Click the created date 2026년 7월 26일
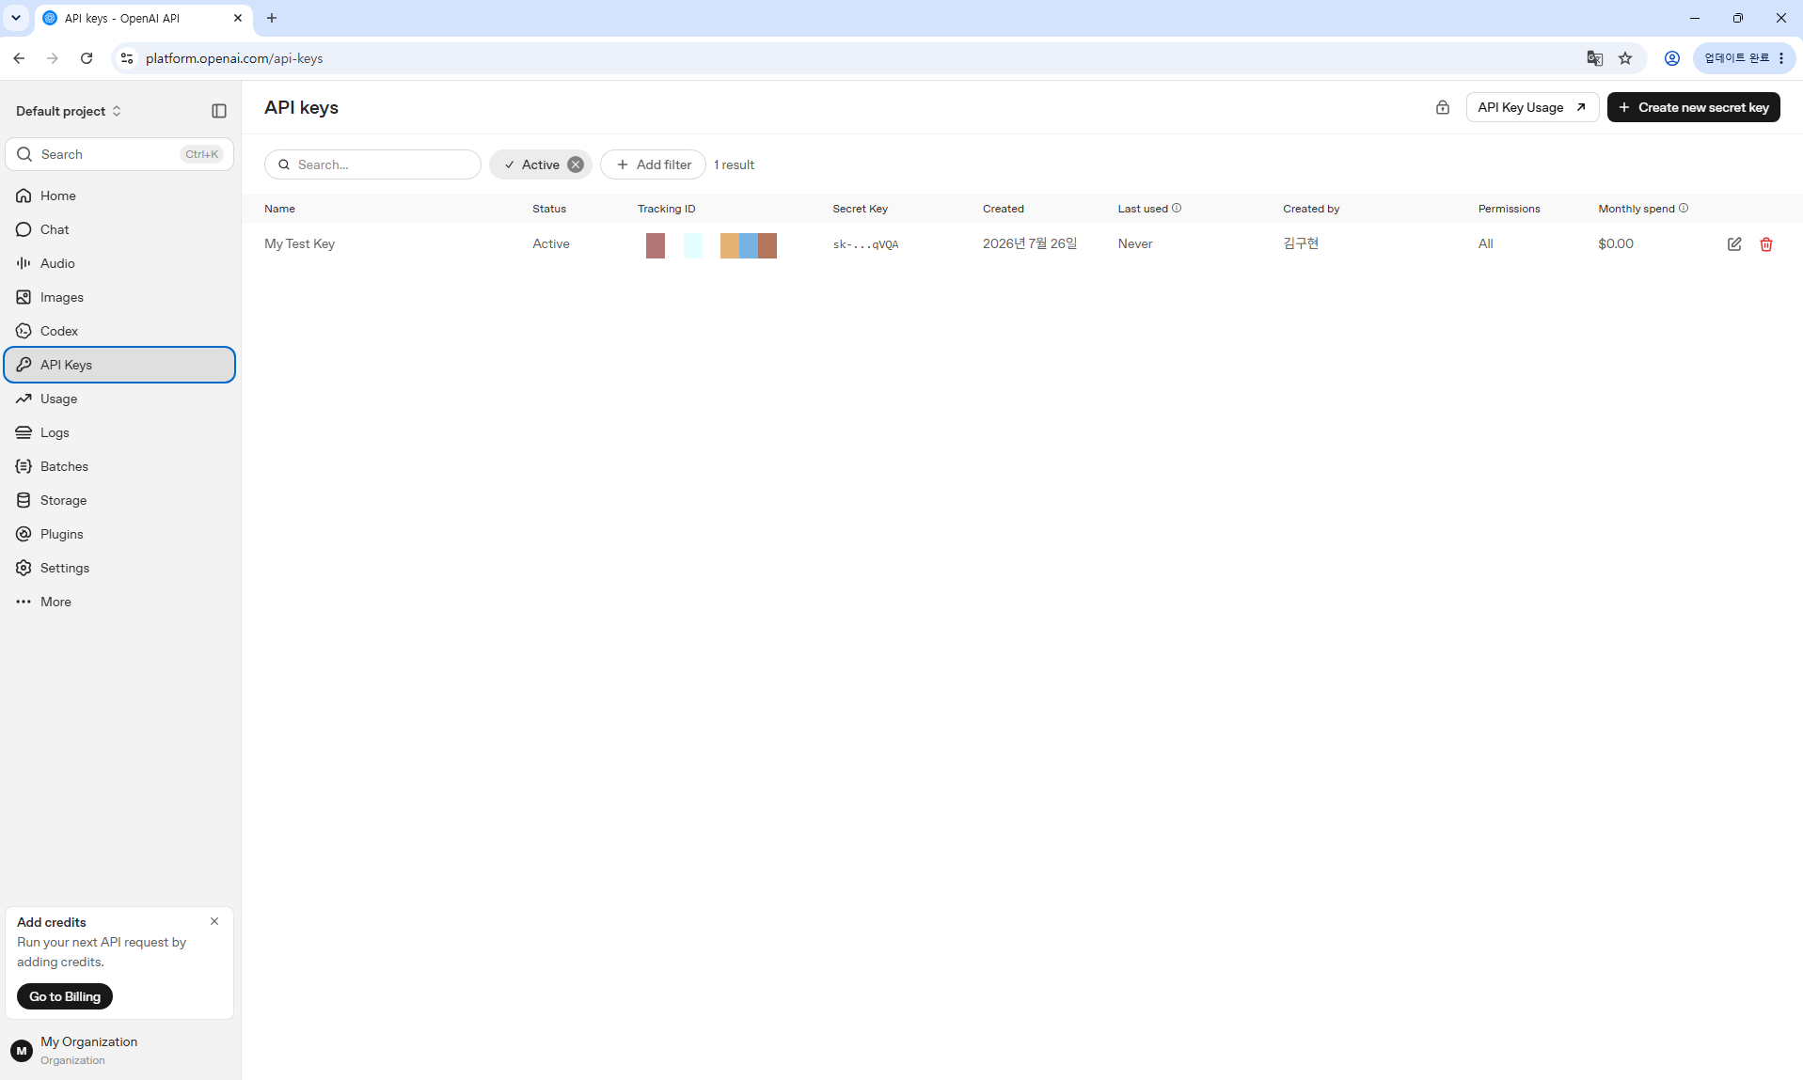1803x1080 pixels. point(1030,243)
